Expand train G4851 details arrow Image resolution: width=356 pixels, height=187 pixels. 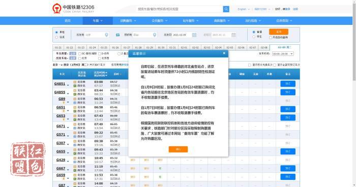click(x=68, y=85)
